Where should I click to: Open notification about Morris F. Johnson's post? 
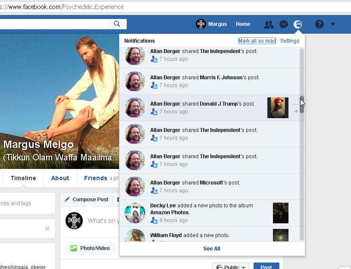click(x=210, y=81)
